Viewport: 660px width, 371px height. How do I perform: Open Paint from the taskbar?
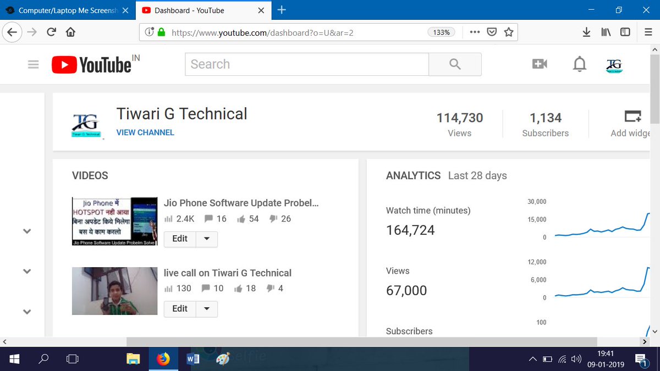click(223, 359)
